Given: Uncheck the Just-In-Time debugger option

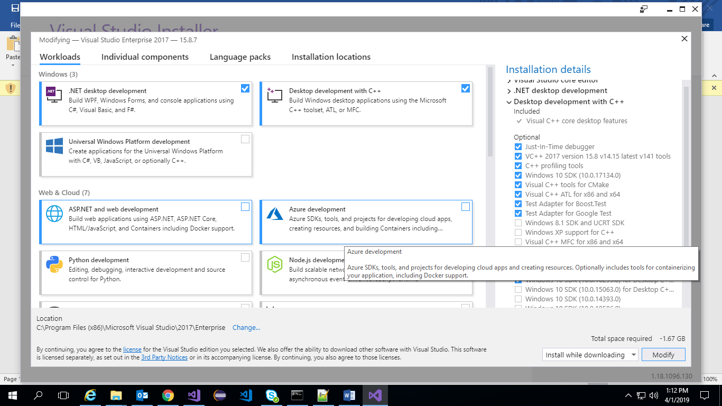Looking at the screenshot, I should tap(518, 147).
